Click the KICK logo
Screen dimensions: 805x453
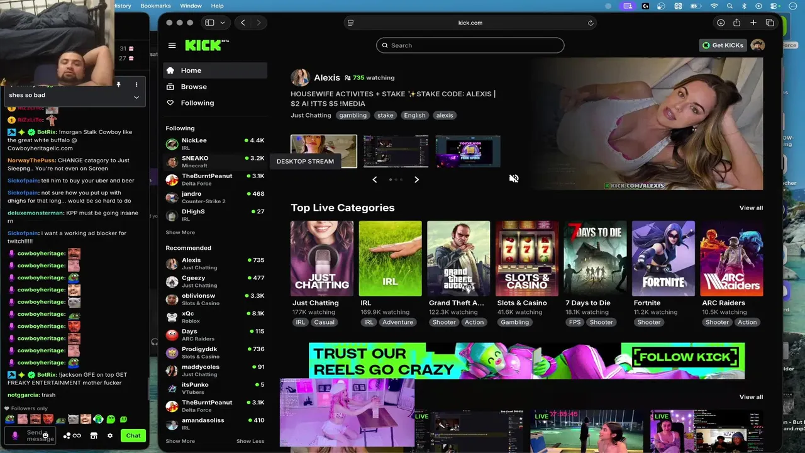click(206, 45)
